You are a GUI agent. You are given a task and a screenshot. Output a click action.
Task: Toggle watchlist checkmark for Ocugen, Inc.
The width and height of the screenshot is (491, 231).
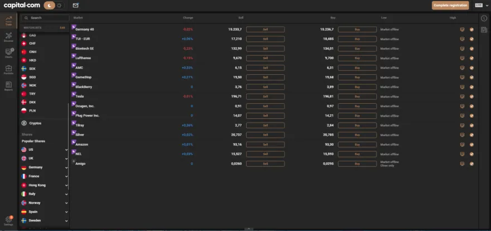[471, 106]
